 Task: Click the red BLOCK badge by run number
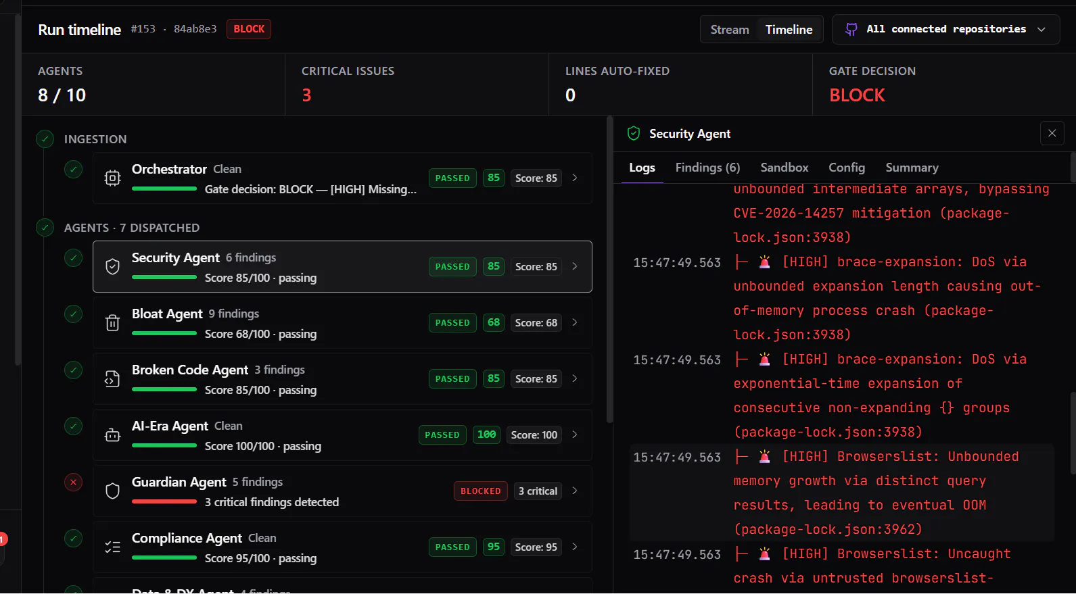[x=249, y=29]
